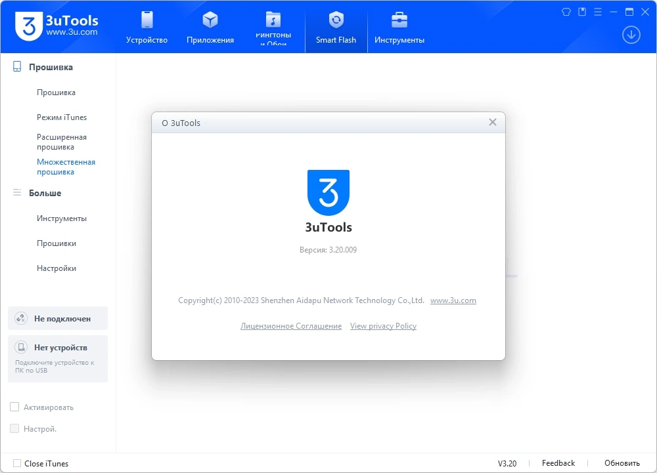Close the main 3uTools window
The image size is (657, 473).
click(645, 12)
